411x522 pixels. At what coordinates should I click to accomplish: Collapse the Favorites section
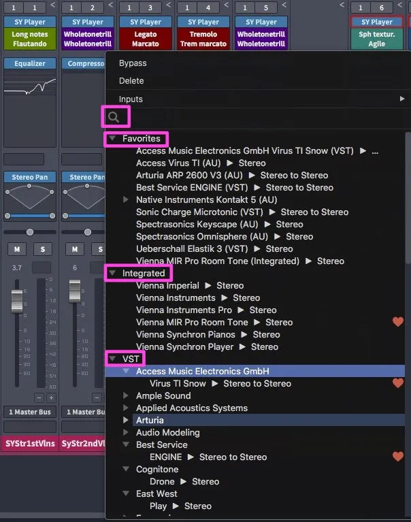pos(112,138)
